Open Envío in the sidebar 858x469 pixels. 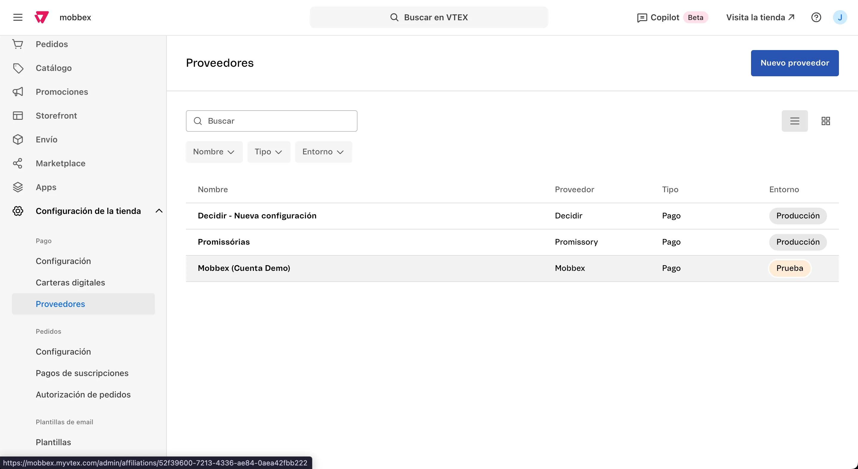tap(47, 139)
